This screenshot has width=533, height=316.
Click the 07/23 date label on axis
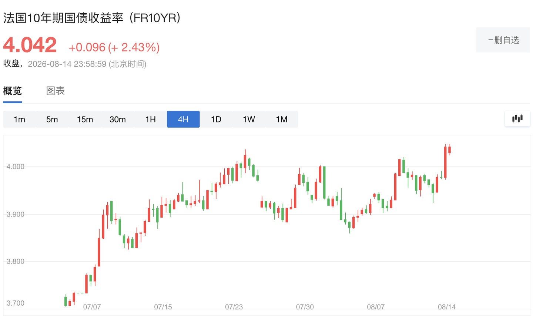pyautogui.click(x=234, y=307)
